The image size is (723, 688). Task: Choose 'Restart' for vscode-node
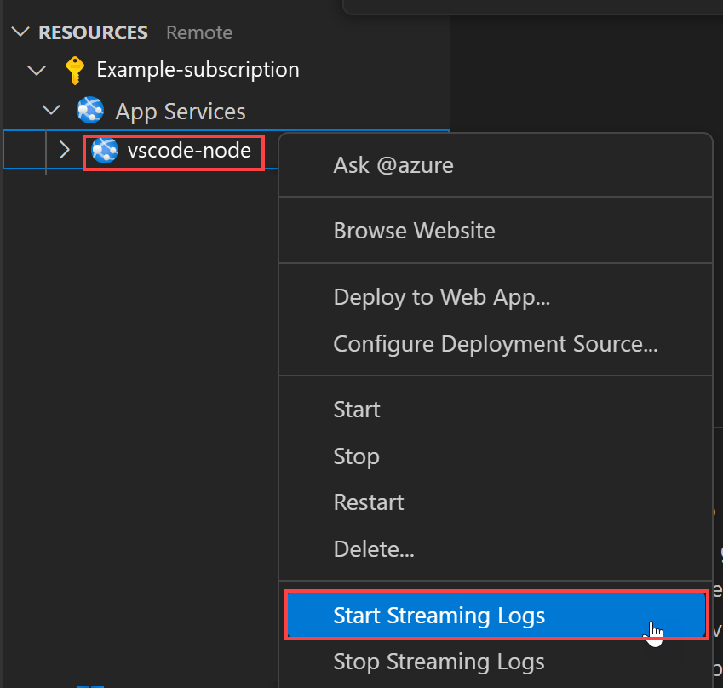(368, 502)
